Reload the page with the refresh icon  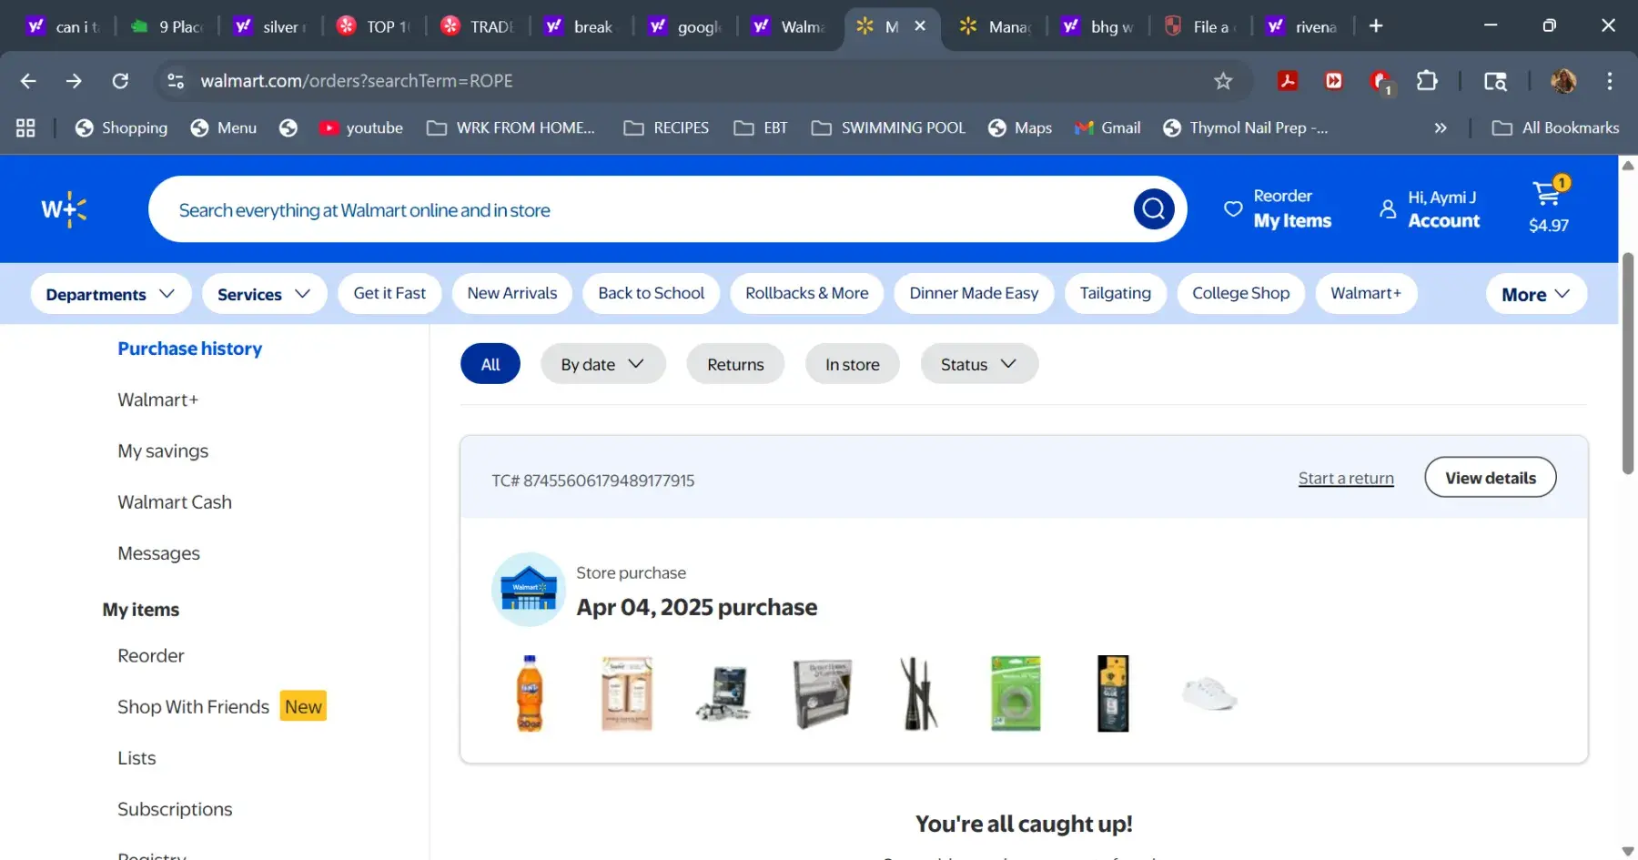click(x=120, y=81)
